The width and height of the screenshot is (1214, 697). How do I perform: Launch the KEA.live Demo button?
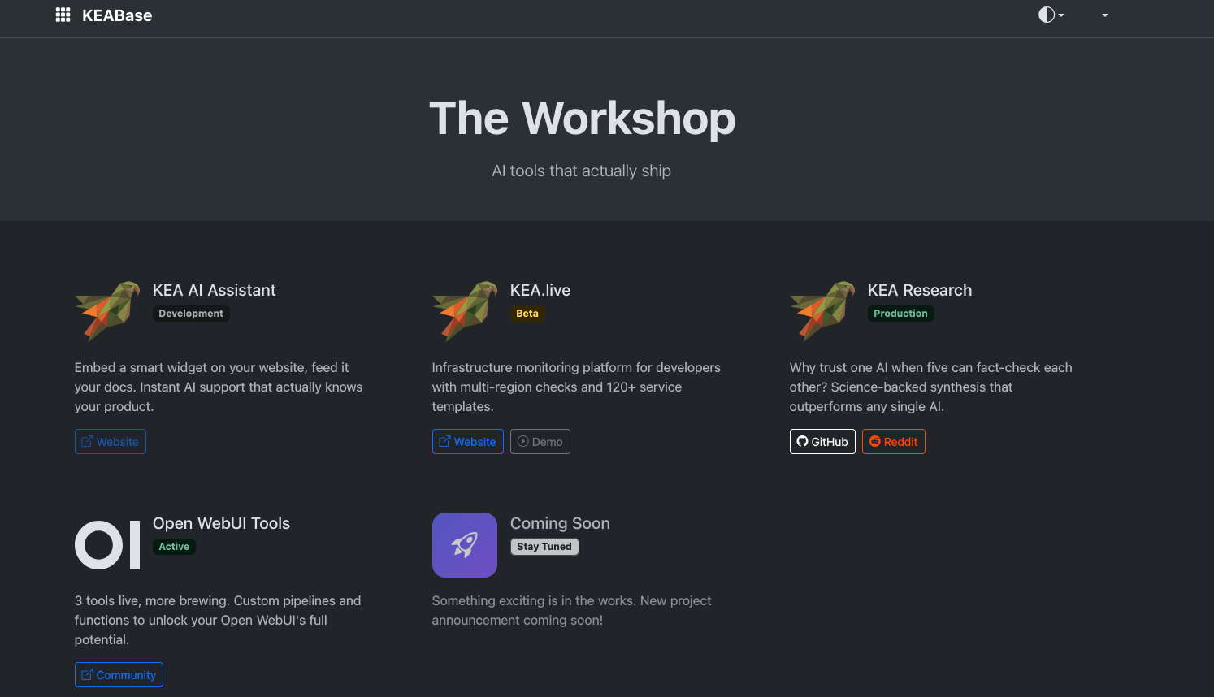coord(540,442)
